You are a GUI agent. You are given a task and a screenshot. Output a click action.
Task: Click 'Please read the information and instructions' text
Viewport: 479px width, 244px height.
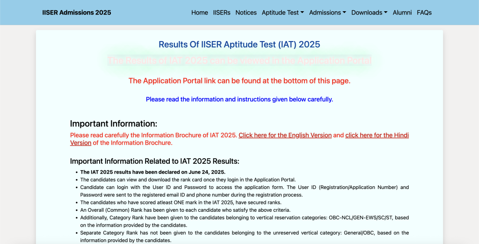click(239, 99)
